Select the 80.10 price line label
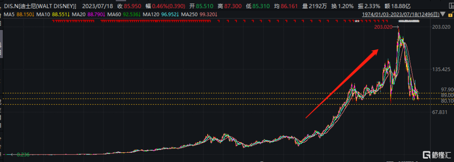Screen dimensions: 454x162 (x=447, y=101)
